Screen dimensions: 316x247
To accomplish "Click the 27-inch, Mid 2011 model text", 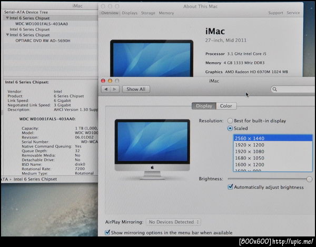I will click(226, 41).
